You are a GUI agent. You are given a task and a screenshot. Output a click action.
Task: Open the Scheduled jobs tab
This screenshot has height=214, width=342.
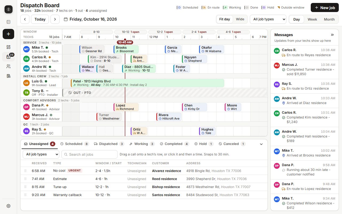click(x=75, y=144)
